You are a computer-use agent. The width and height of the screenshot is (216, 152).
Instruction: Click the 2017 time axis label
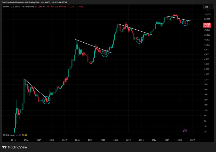coord(64,140)
